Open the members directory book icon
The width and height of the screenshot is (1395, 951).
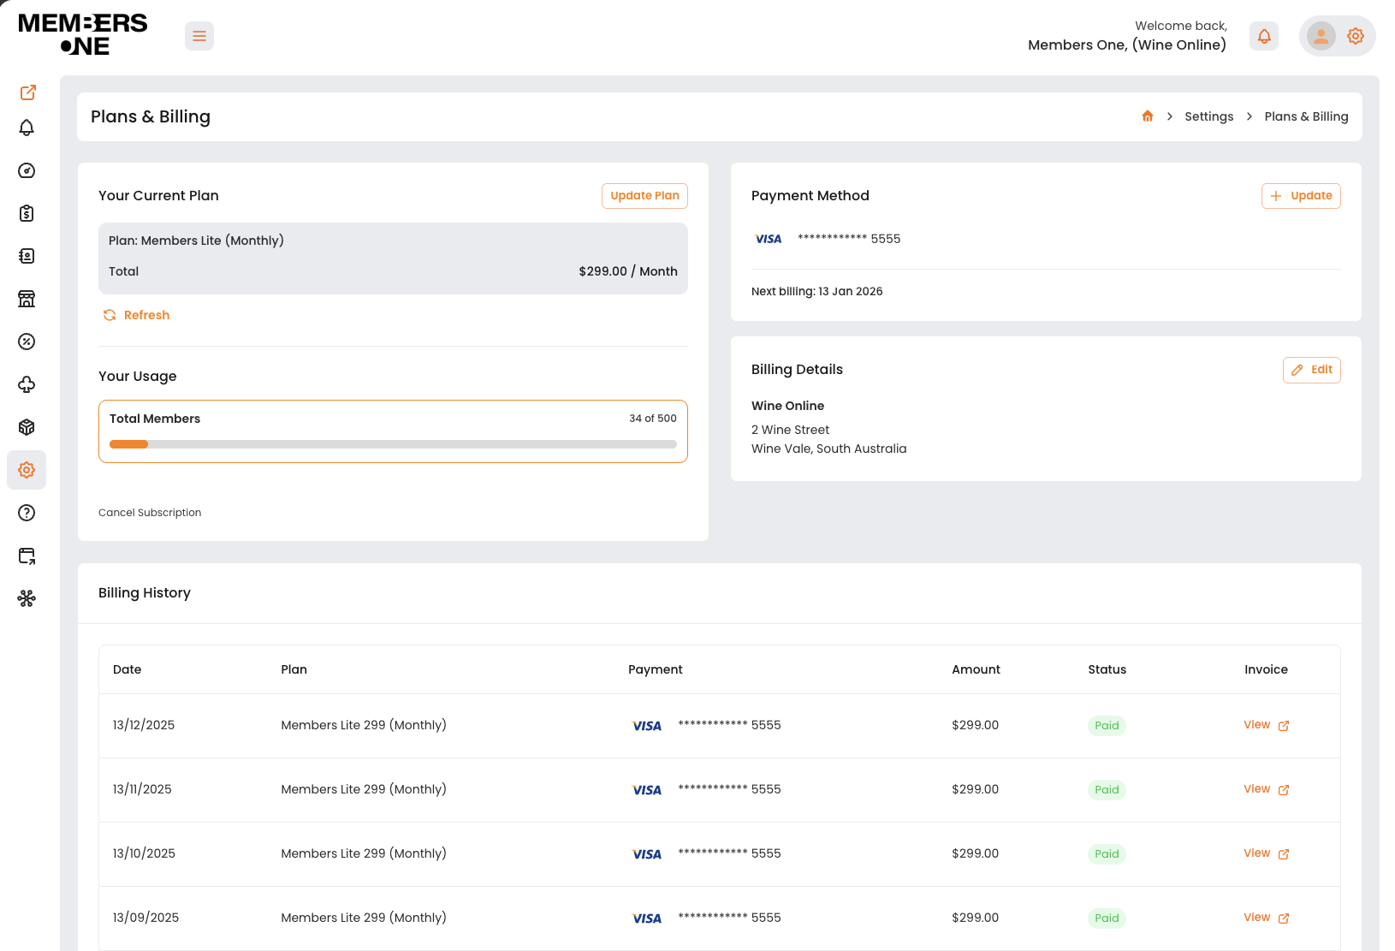[27, 255]
